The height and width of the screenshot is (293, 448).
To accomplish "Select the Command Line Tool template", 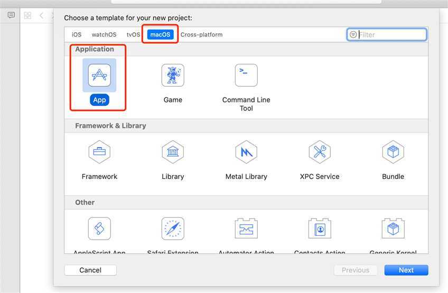I will click(x=246, y=76).
